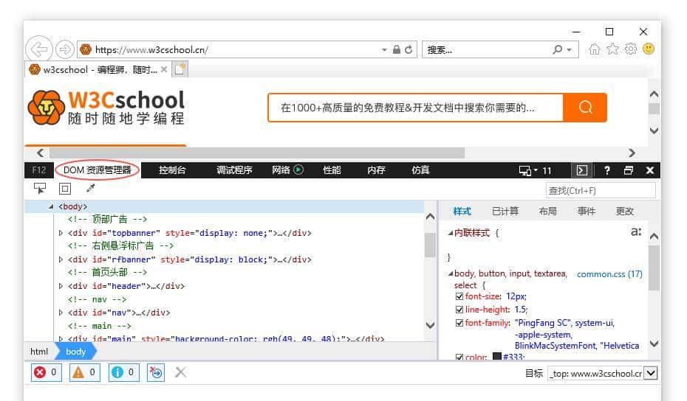Open the favorites star icon
Viewport: 687px width, 401px height.
pos(612,49)
